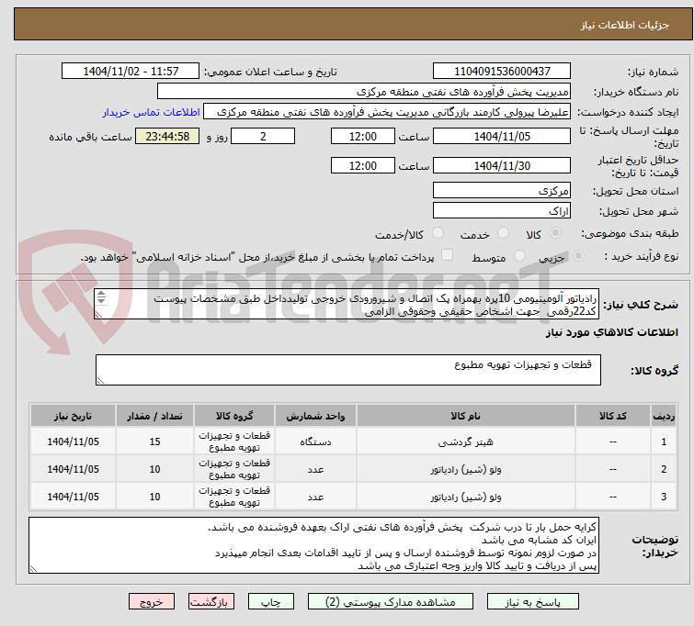This screenshot has width=694, height=626.
Task: Click the تعداد / مقدار column header
Action: [x=154, y=416]
